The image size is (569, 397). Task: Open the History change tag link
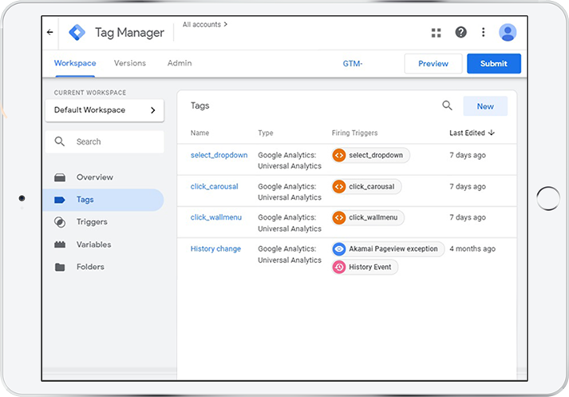coord(216,248)
